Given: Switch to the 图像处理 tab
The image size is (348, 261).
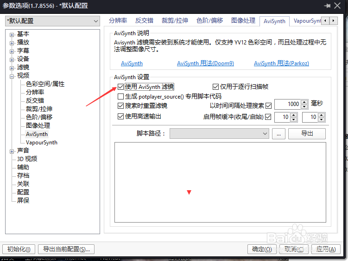Looking at the screenshot, I should pos(243,21).
